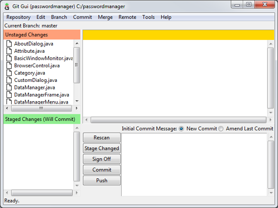Image resolution: width=278 pixels, height=208 pixels.
Task: Click the Sign Off button
Action: coord(102,159)
